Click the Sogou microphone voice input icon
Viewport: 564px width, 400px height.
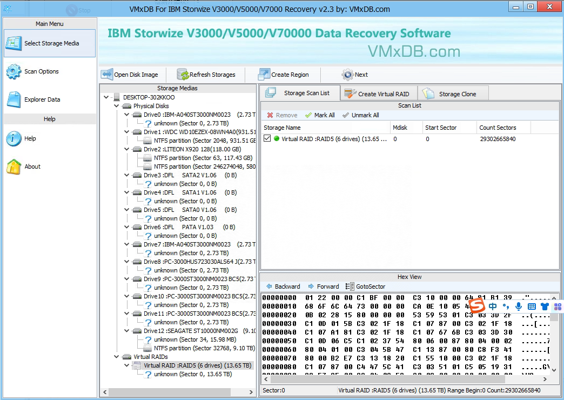[x=518, y=306]
